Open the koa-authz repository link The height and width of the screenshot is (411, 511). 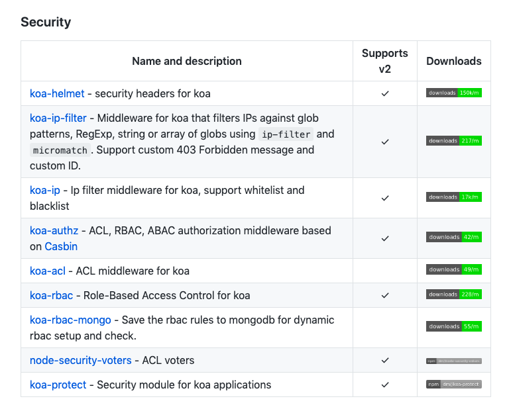click(54, 230)
